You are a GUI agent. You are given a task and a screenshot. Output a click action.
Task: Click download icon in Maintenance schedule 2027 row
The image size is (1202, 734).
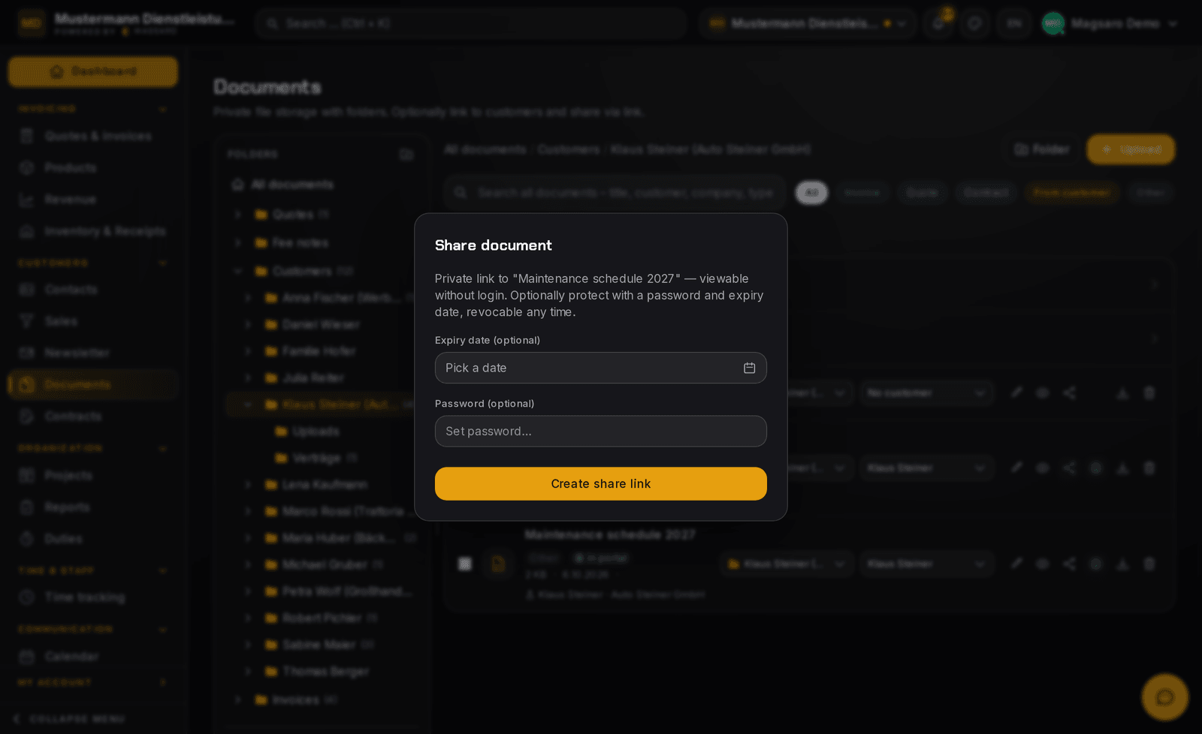point(1122,564)
